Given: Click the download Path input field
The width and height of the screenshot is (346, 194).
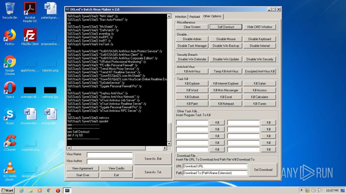Looking at the screenshot, I should [215, 173].
